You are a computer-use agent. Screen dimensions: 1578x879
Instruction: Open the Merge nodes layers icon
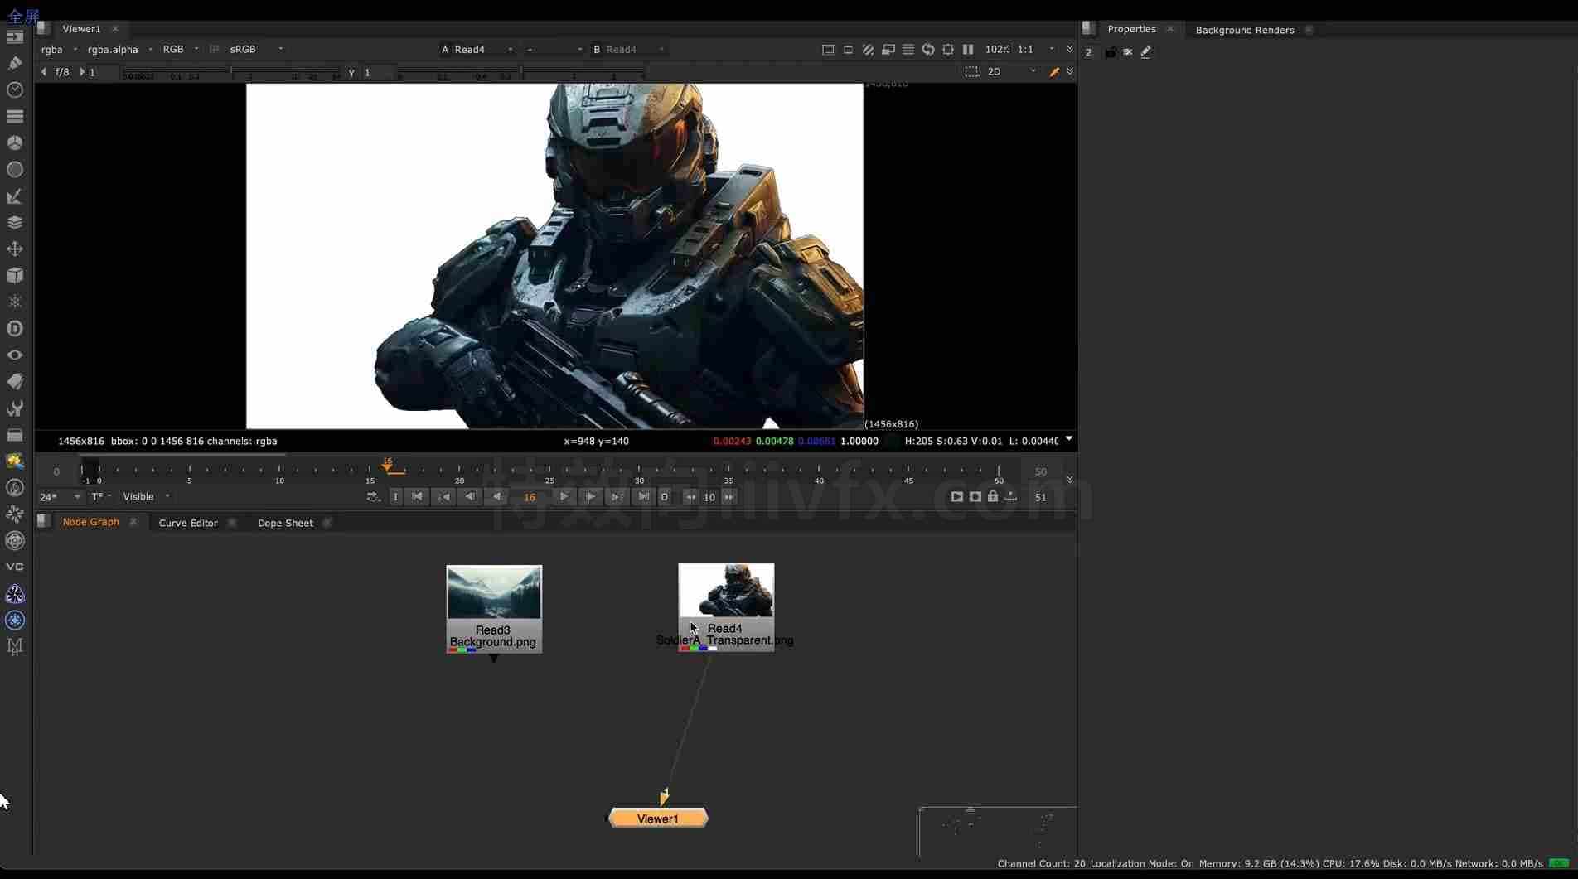point(15,222)
